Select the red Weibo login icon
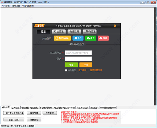 (103, 38)
